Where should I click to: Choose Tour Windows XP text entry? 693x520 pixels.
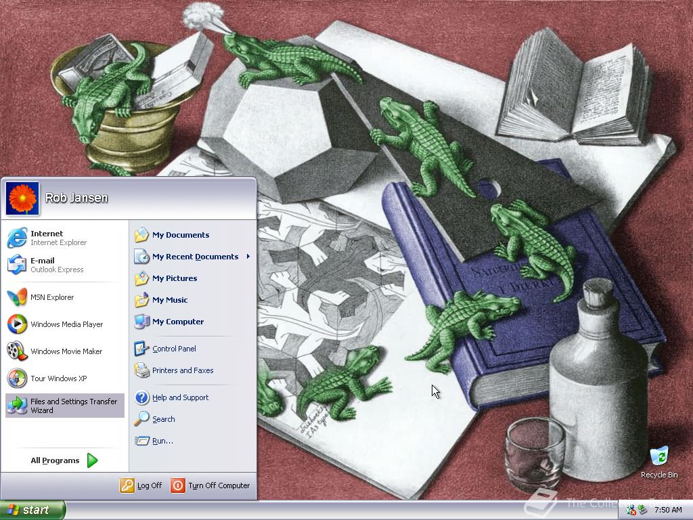[x=59, y=378]
